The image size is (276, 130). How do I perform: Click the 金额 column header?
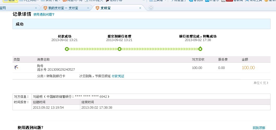tap(245, 60)
